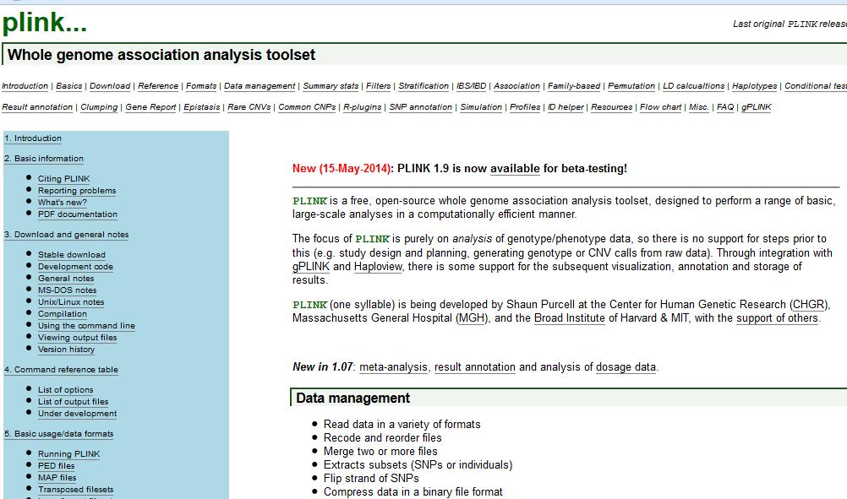Open the Stable download sidebar link
The height and width of the screenshot is (499, 847).
pyautogui.click(x=71, y=255)
